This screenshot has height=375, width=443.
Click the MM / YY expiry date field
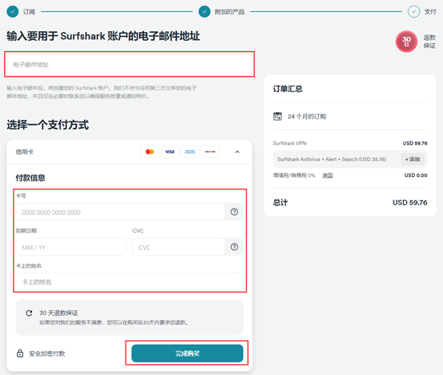71,247
